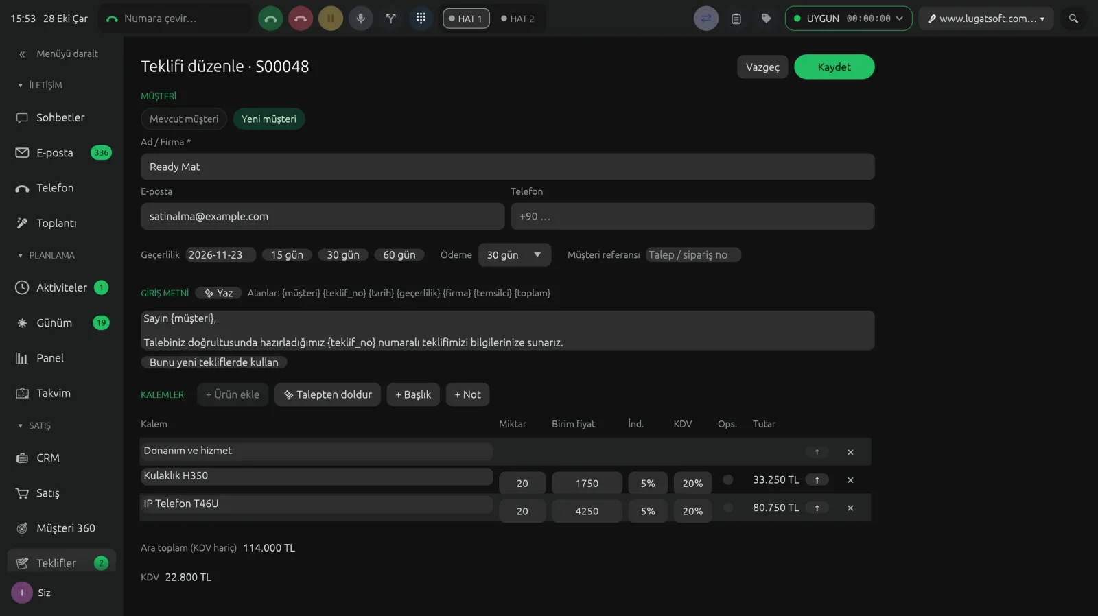Delete the Donanım ve hizmet heading row
1098x616 pixels.
pyautogui.click(x=850, y=453)
